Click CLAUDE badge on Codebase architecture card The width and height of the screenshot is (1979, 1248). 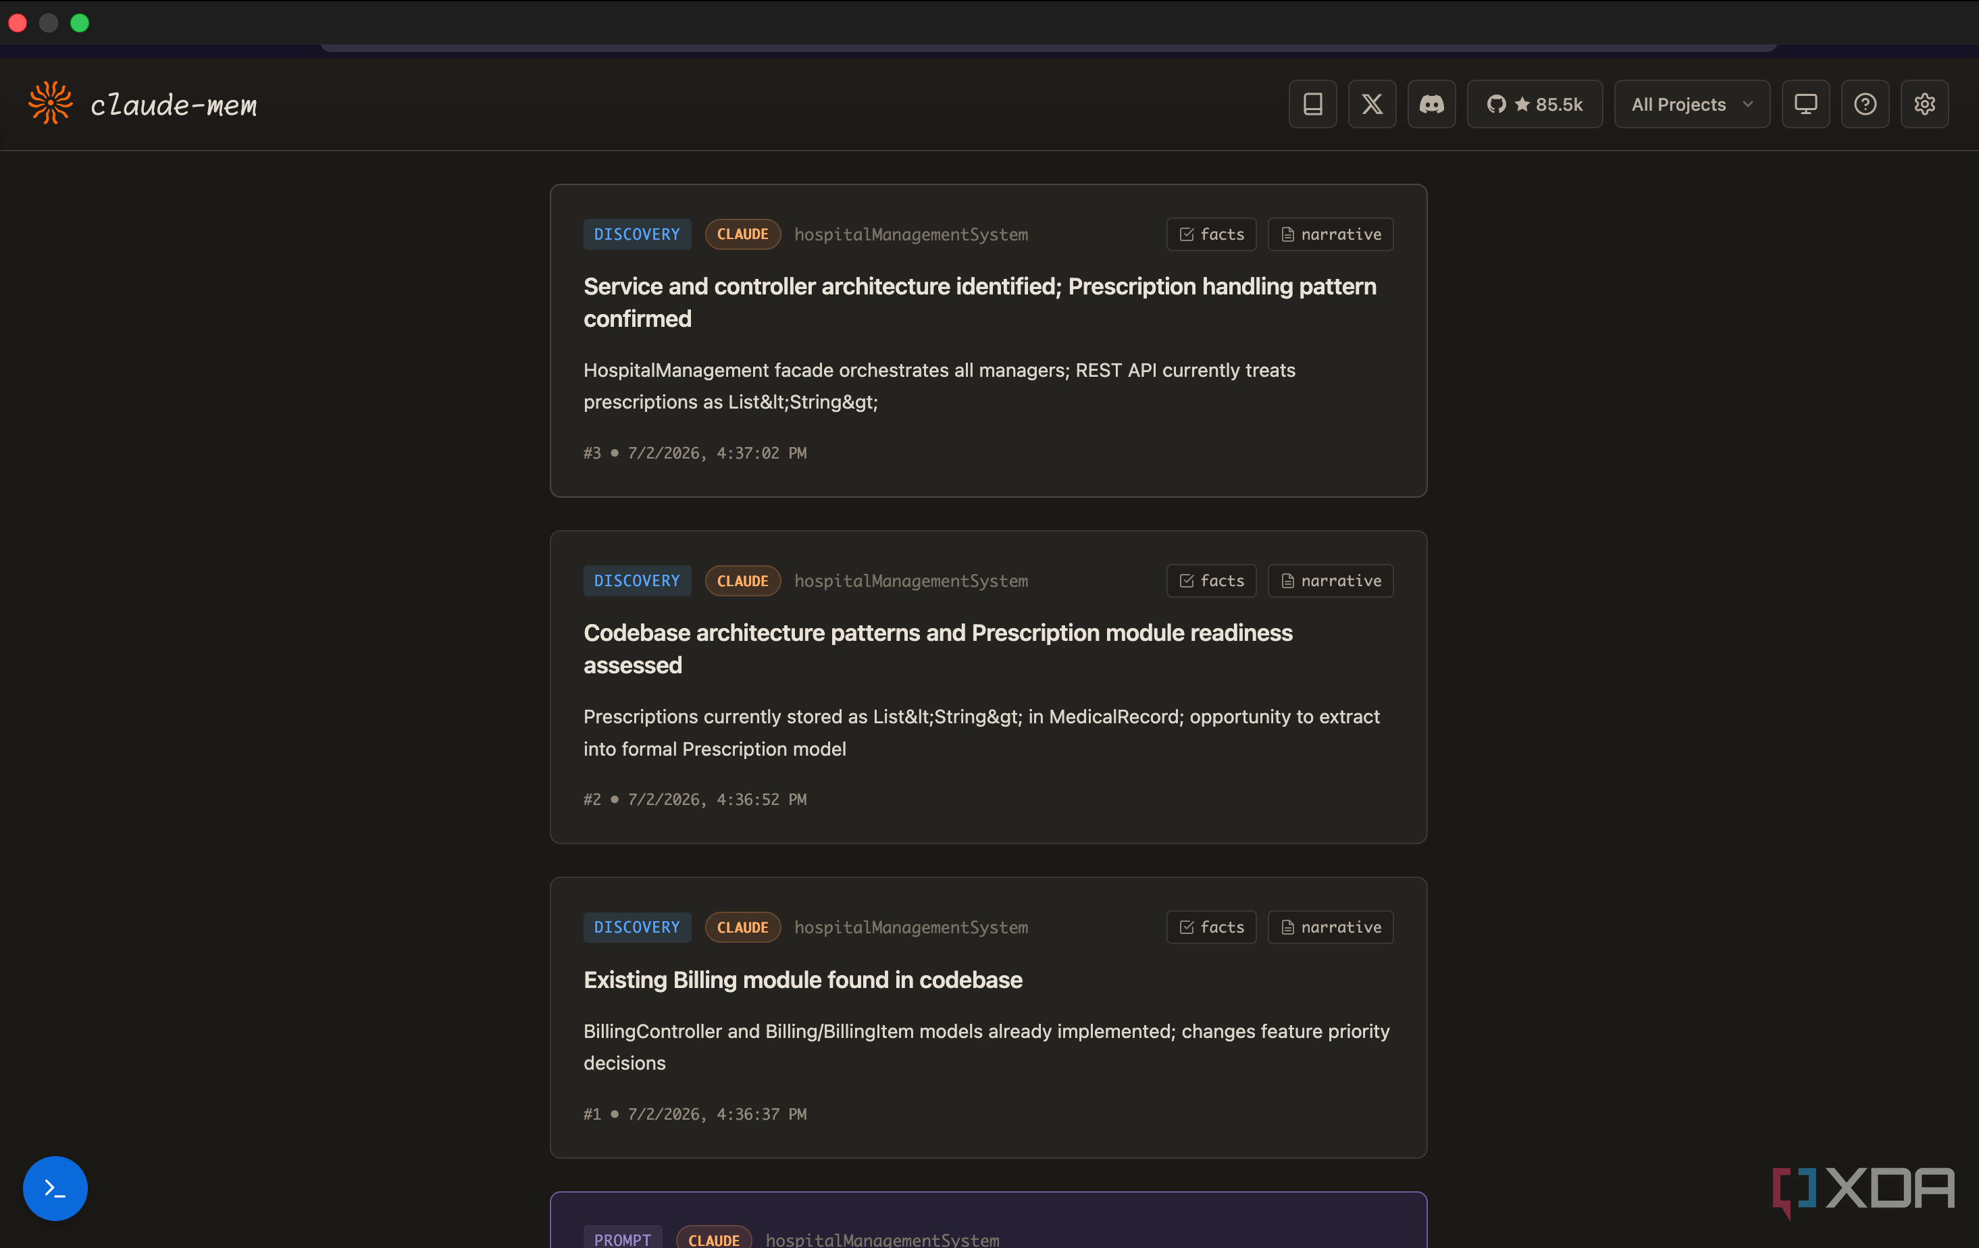(742, 581)
